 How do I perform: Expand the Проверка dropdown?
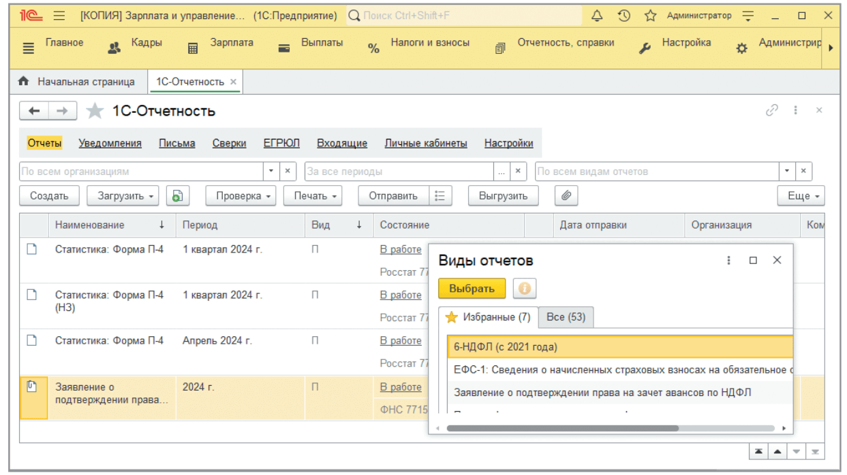241,196
